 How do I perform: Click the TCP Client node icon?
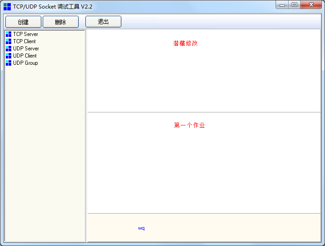tap(9, 41)
